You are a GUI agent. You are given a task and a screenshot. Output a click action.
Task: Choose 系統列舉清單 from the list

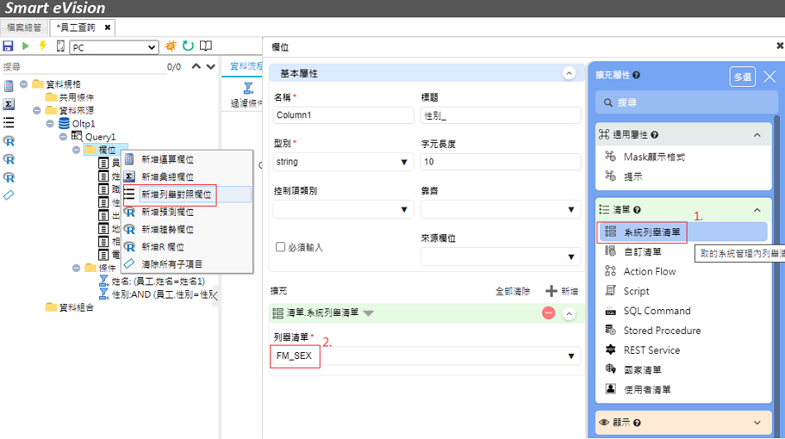click(683, 232)
